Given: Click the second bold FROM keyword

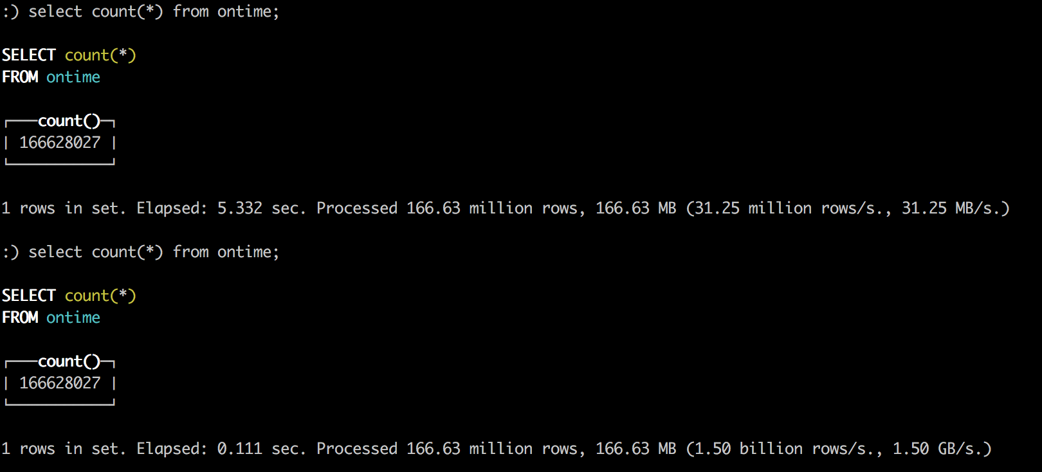Looking at the screenshot, I should (20, 318).
